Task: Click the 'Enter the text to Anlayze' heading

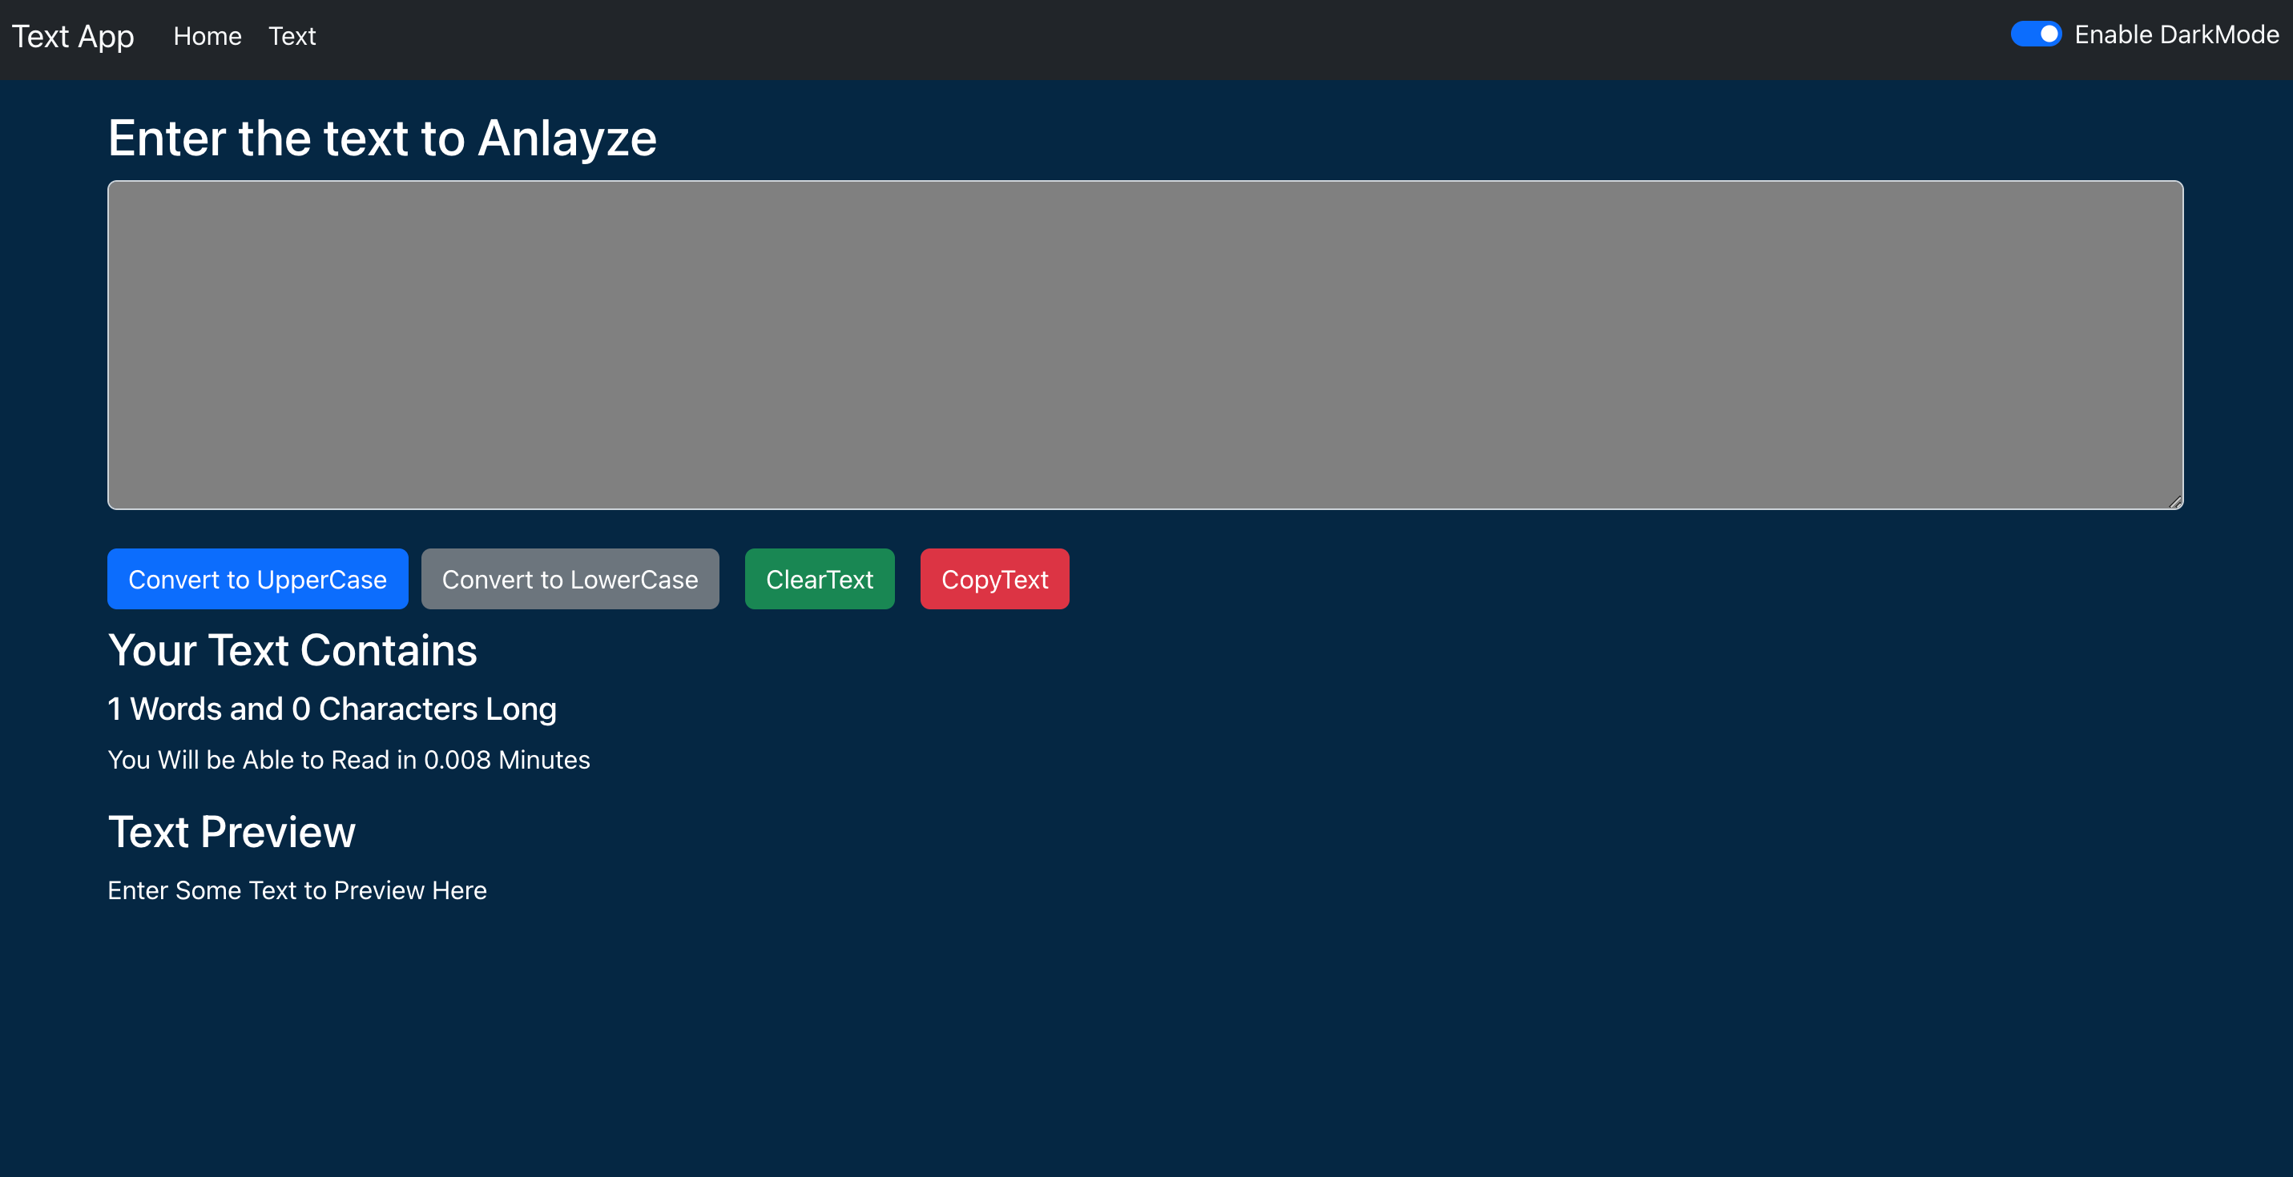Action: [382, 139]
